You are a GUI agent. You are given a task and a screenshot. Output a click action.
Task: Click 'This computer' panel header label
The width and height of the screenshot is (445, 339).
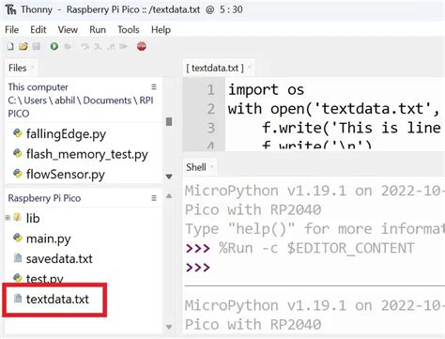tap(38, 86)
